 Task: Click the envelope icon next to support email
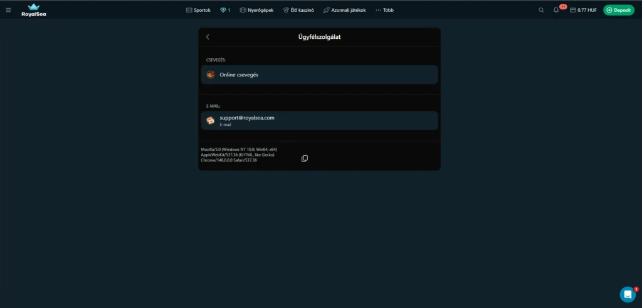(211, 121)
